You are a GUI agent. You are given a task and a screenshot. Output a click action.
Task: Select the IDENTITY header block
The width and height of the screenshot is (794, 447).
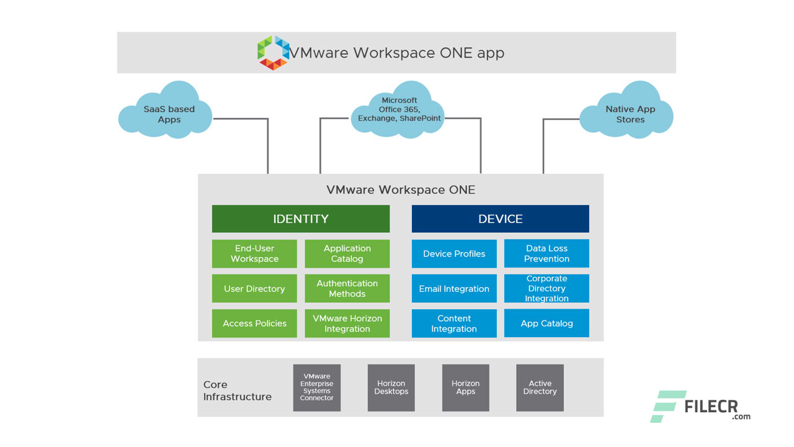click(301, 219)
